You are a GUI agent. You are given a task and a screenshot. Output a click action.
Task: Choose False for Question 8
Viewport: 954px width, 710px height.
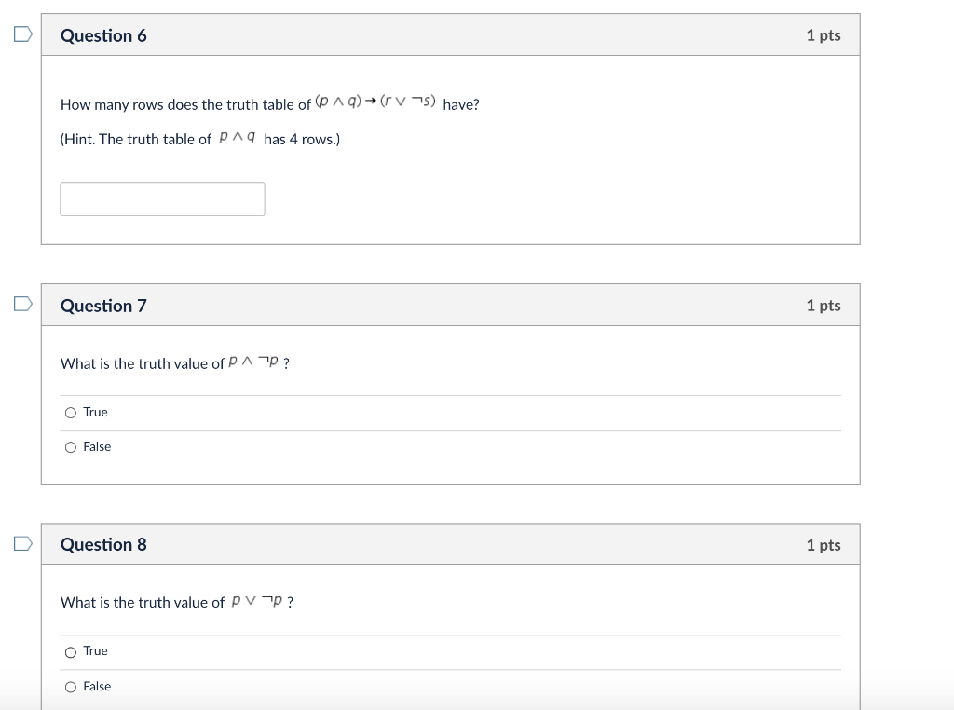(71, 687)
